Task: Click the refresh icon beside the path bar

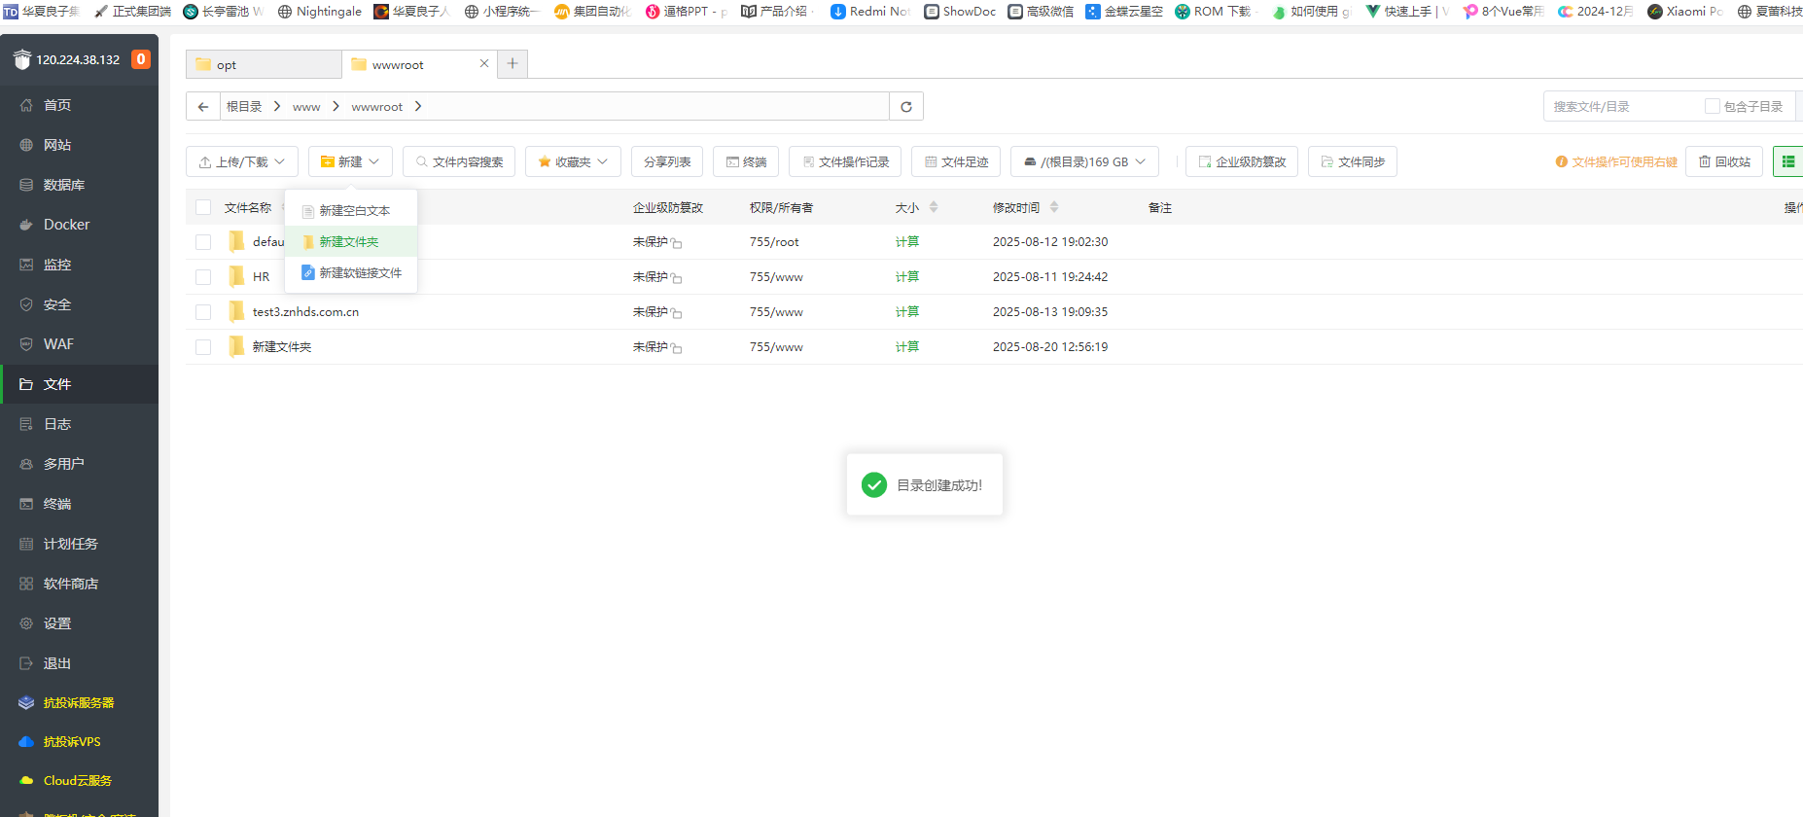Action: point(906,107)
